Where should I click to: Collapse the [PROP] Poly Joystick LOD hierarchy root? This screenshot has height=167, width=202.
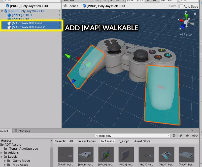tap(2, 11)
